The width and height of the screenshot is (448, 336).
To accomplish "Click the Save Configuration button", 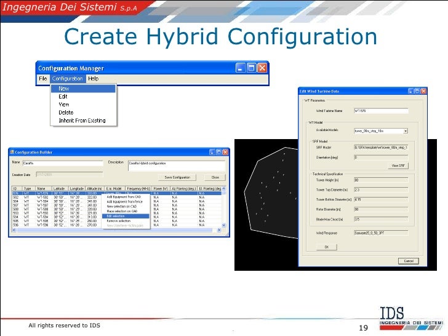I will (177, 177).
